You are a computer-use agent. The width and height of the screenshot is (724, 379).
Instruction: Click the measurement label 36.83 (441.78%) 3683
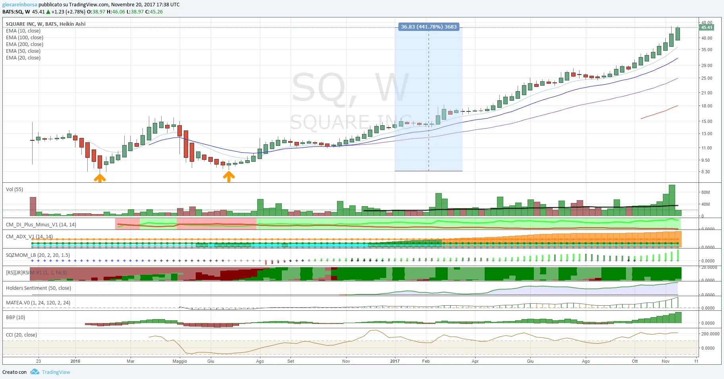[429, 27]
